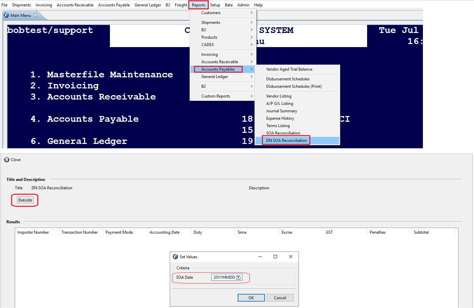The image size is (474, 308).
Task: Click the Main Menu tab icon
Action: 6,15
